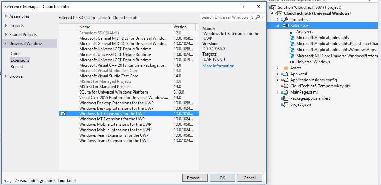Select Windows Mobile Extensions version 10.0.1058 row
This screenshot has height=185, width=381.
coord(129,124)
